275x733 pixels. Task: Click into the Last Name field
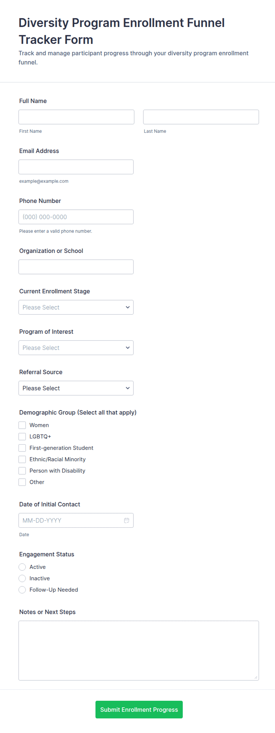click(x=201, y=117)
